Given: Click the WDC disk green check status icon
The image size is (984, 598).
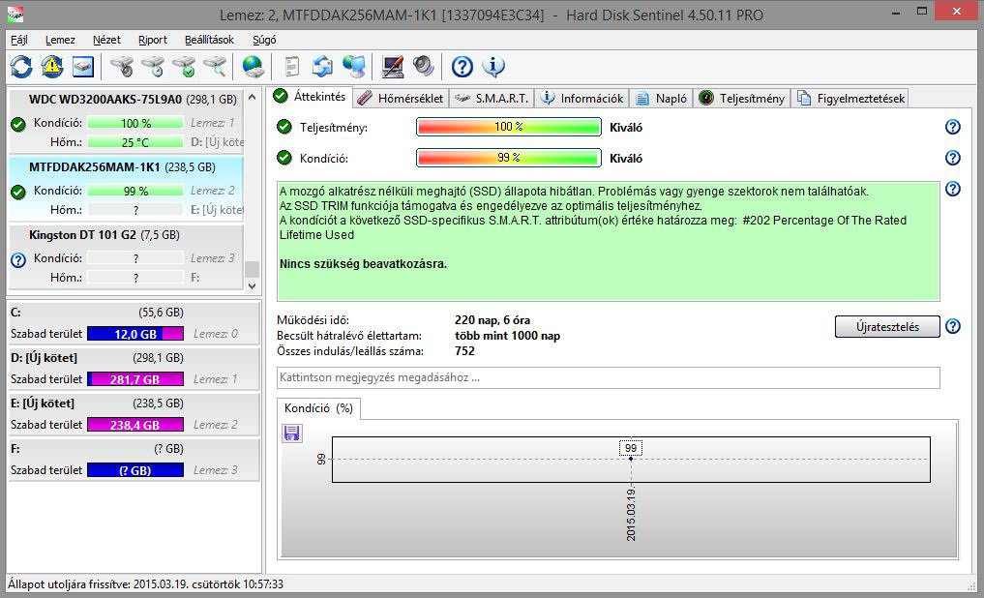Looking at the screenshot, I should (18, 124).
